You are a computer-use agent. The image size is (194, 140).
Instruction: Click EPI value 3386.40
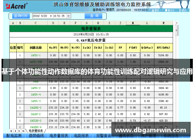click(163, 101)
